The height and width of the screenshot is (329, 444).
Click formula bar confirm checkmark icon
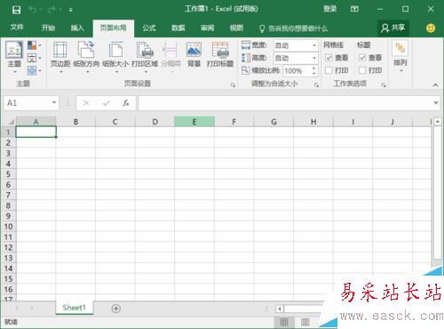(107, 103)
